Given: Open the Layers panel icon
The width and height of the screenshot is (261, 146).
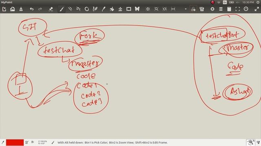Looking at the screenshot, I should [221, 9].
